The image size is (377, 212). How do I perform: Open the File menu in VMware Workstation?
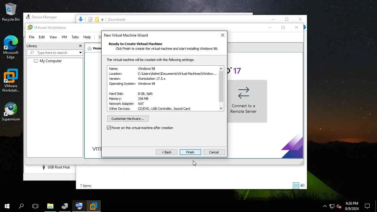(x=32, y=37)
